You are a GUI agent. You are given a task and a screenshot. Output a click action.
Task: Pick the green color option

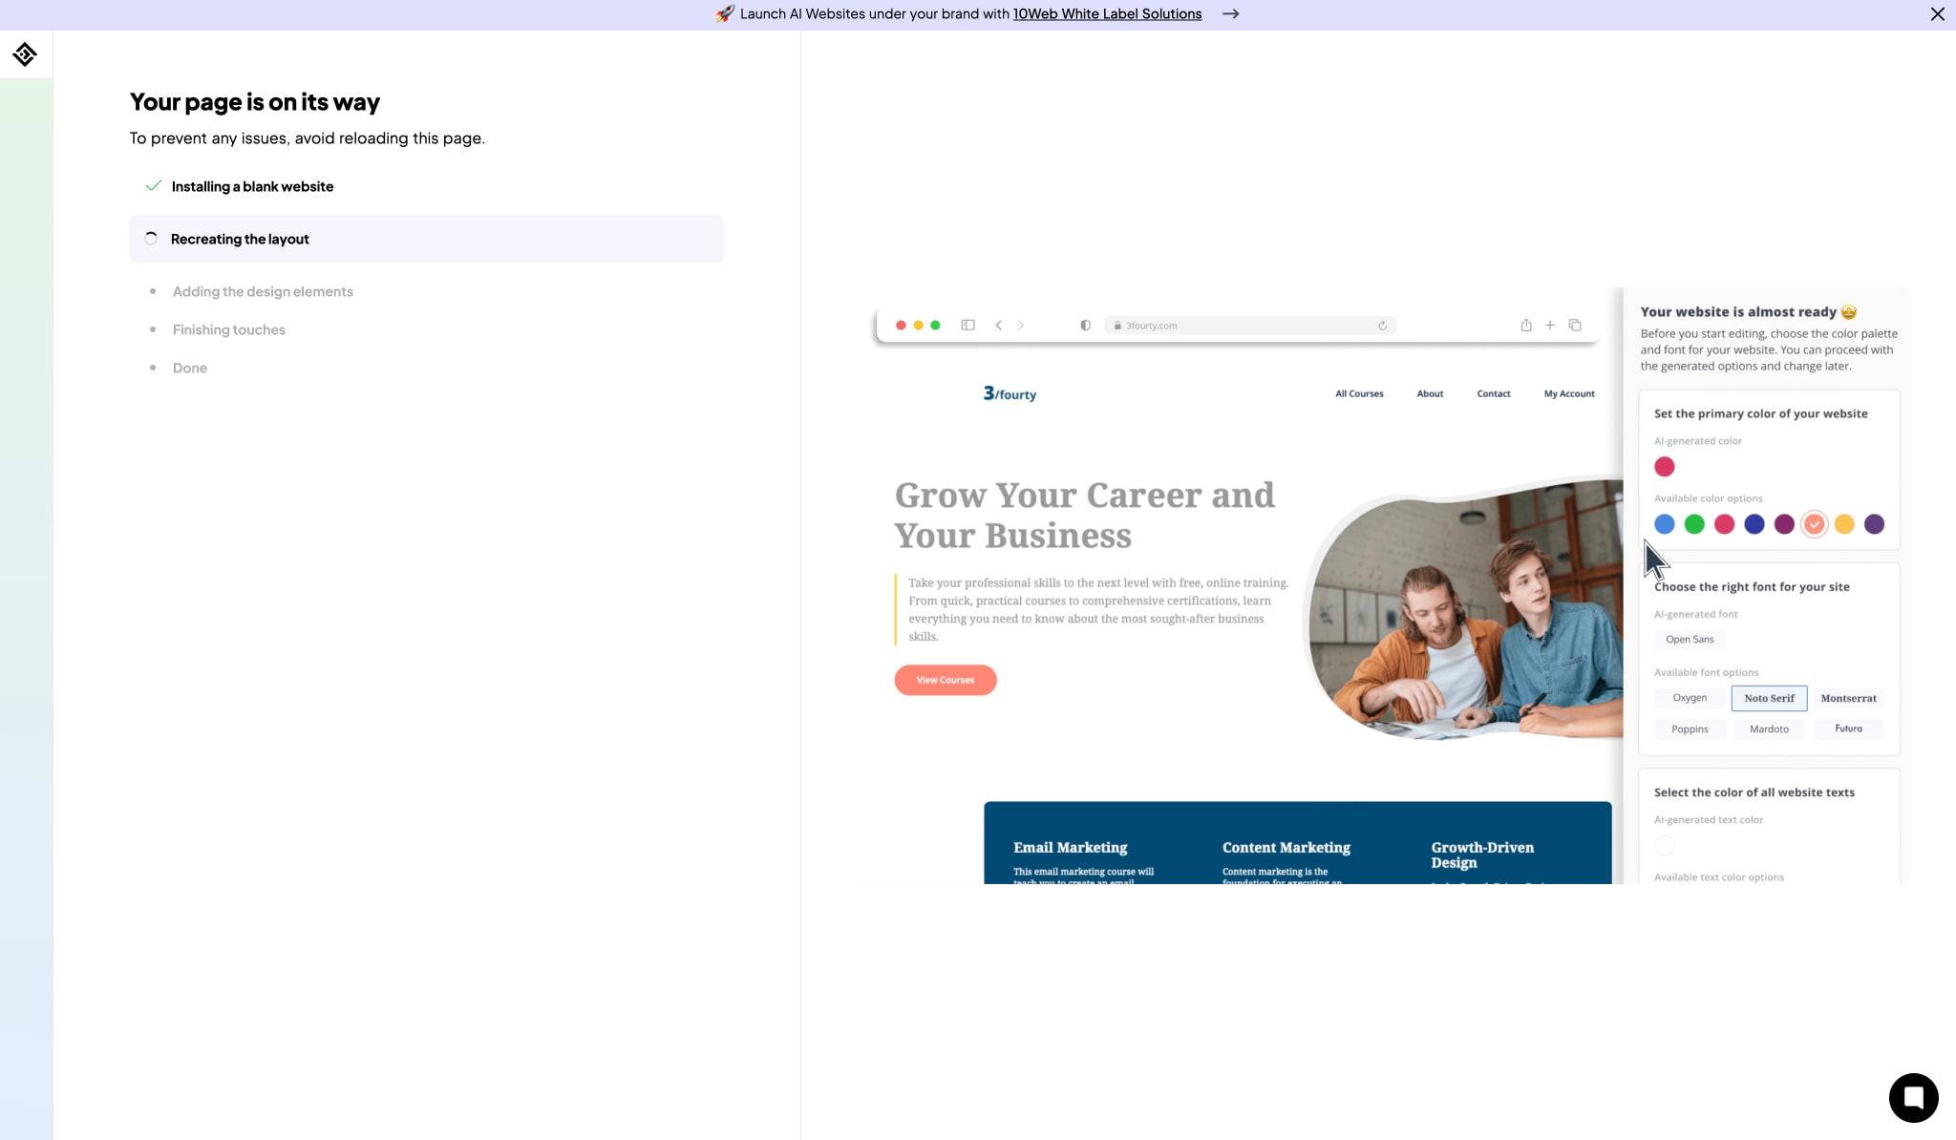(1694, 524)
